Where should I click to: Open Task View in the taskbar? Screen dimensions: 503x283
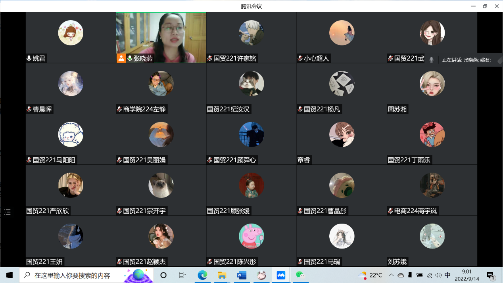click(182, 275)
